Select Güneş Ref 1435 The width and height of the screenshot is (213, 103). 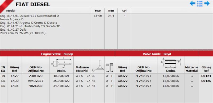(15, 86)
